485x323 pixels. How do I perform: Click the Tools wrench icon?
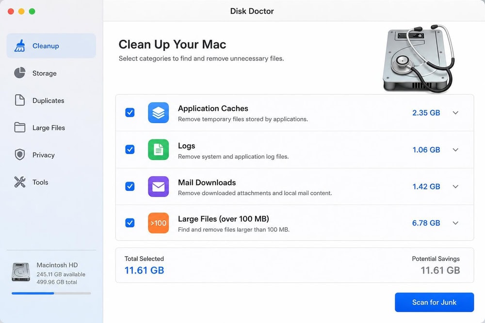coord(20,182)
